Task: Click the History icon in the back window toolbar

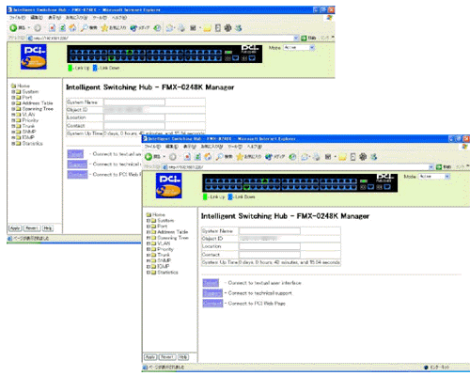Action: coord(157,28)
